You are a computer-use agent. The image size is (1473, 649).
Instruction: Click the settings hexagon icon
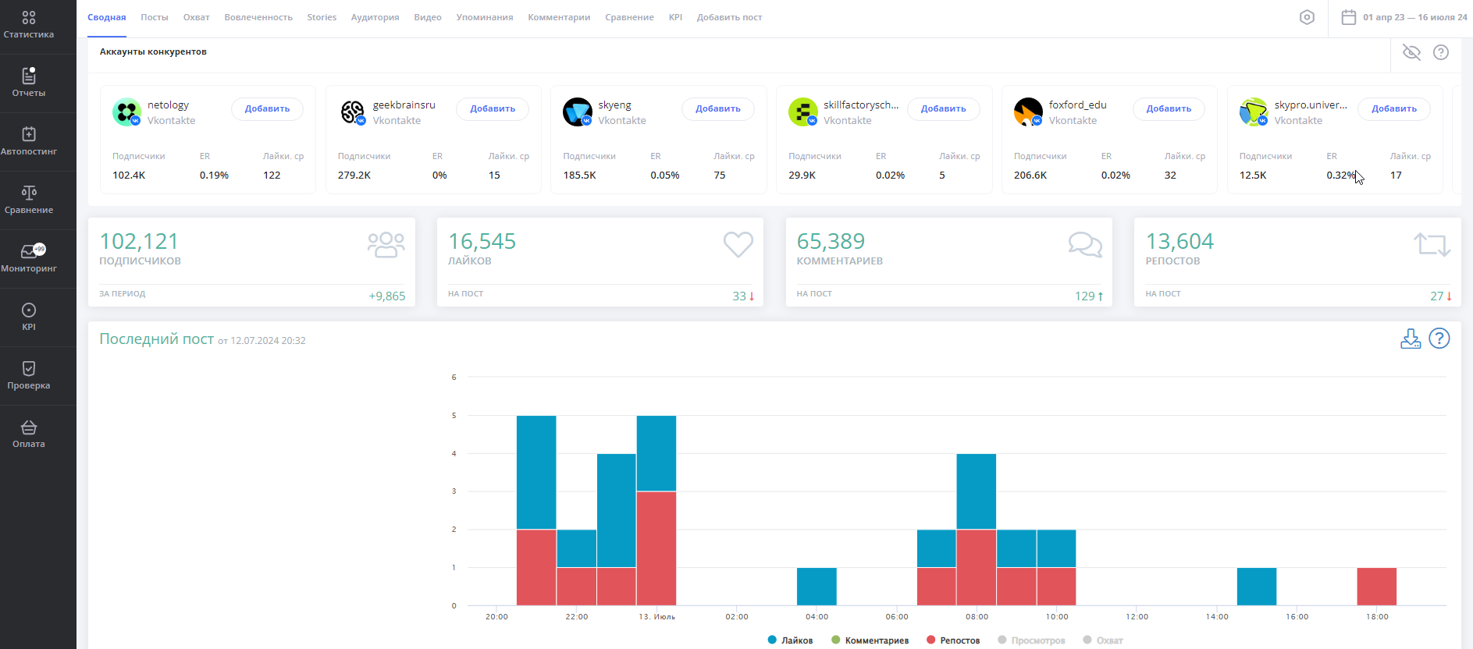1307,17
